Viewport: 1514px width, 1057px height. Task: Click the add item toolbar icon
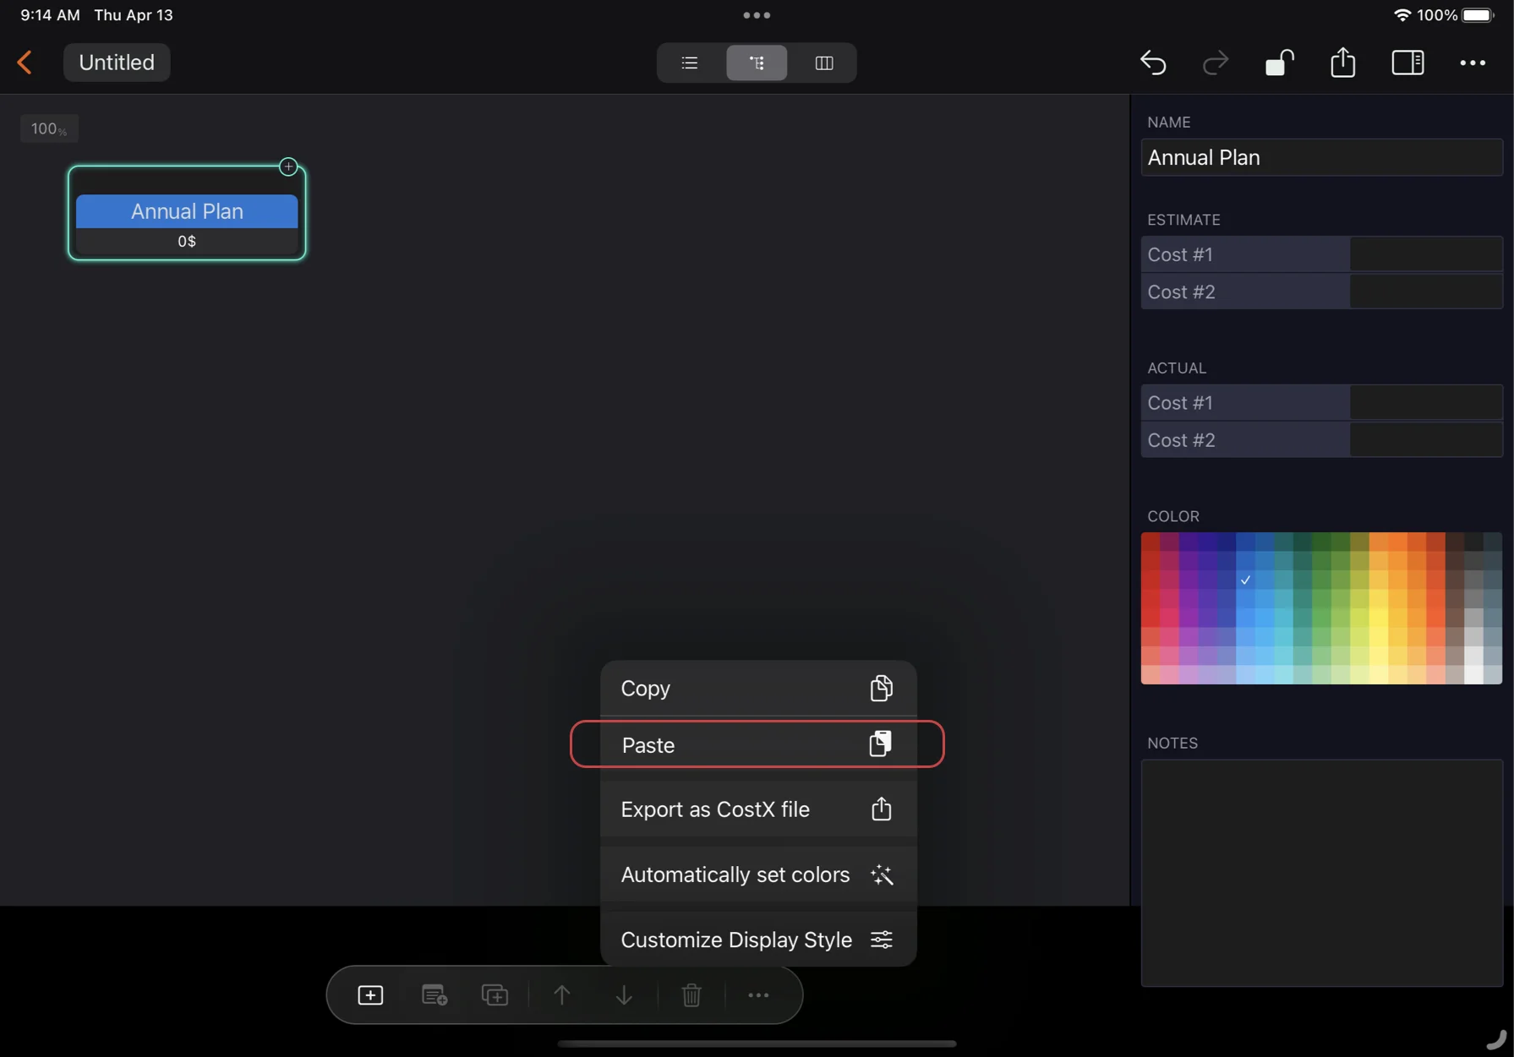click(x=370, y=995)
